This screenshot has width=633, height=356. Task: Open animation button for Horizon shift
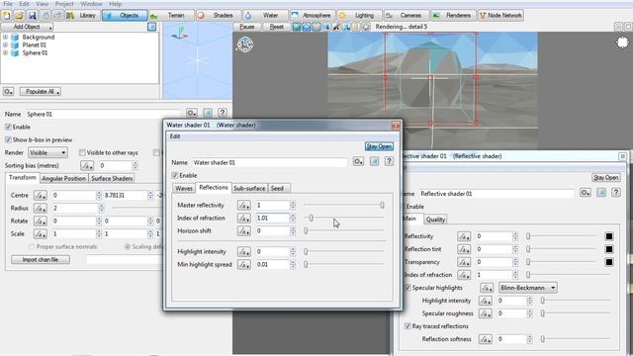tap(244, 231)
